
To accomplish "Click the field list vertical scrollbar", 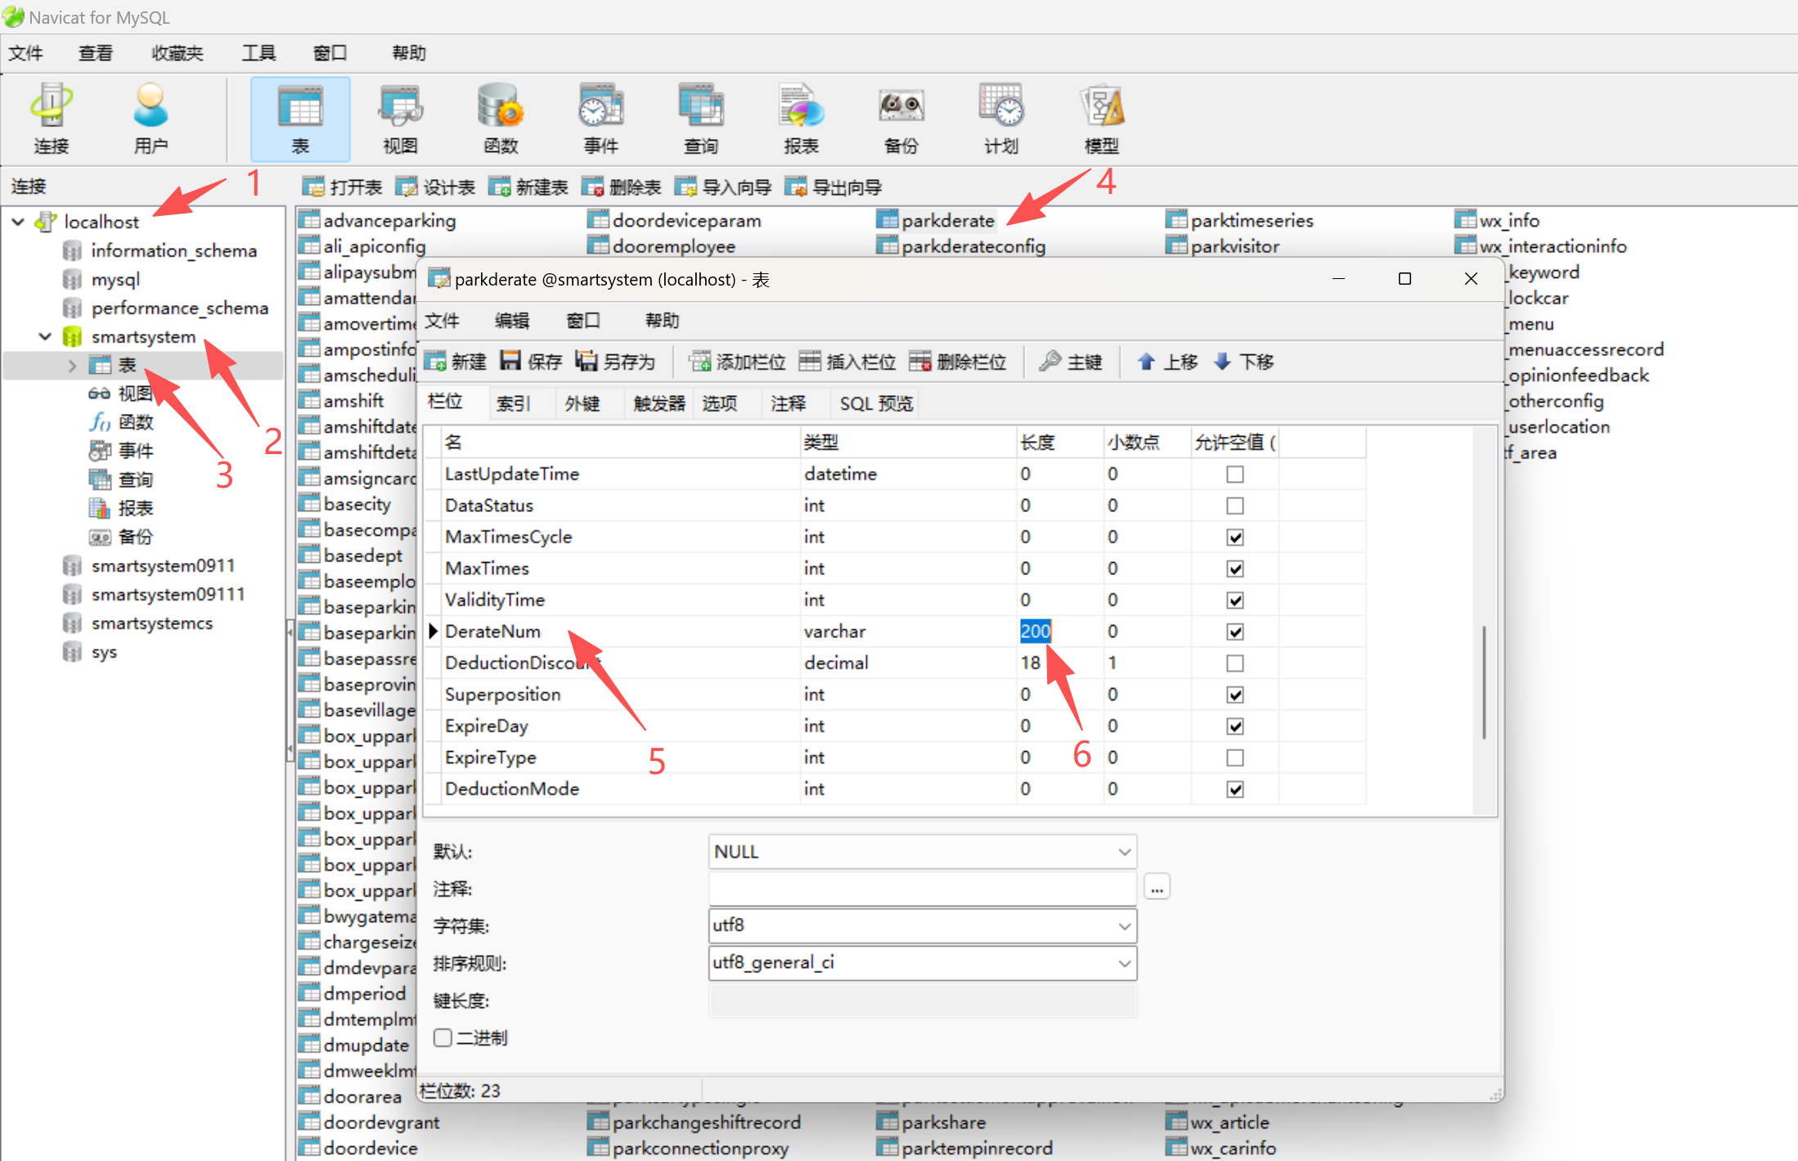I will point(1483,683).
